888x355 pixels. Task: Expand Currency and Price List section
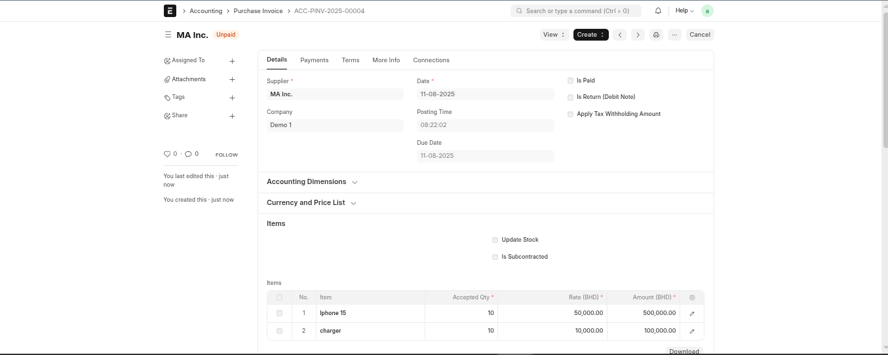point(311,203)
